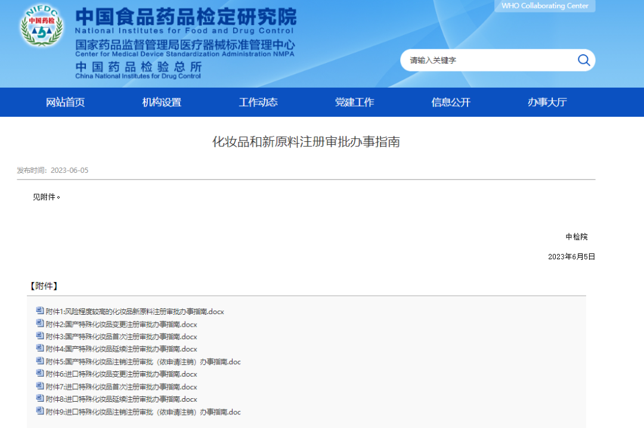Select 党建工作 in the navigation bar
Screen dimensions: 644x428
pyautogui.click(x=354, y=103)
